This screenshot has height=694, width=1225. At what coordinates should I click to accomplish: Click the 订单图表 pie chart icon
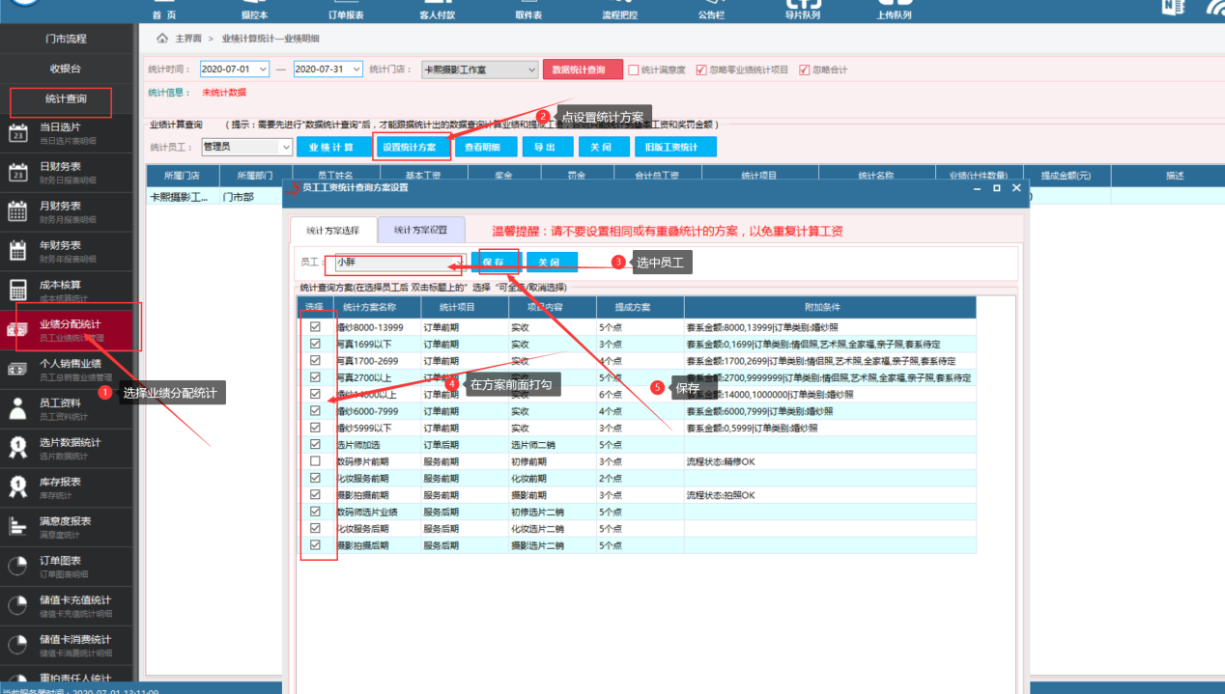coord(17,566)
